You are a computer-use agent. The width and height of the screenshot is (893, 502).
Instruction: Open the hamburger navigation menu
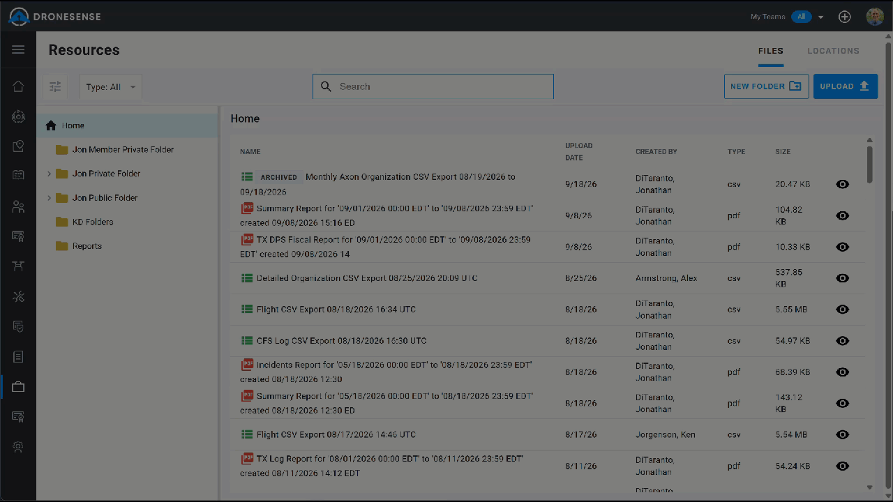18,50
